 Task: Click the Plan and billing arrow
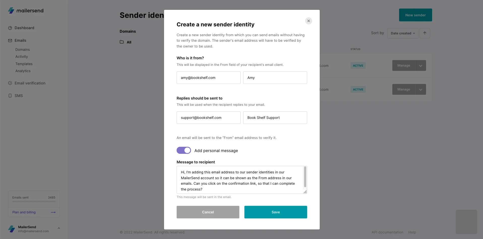(x=53, y=212)
